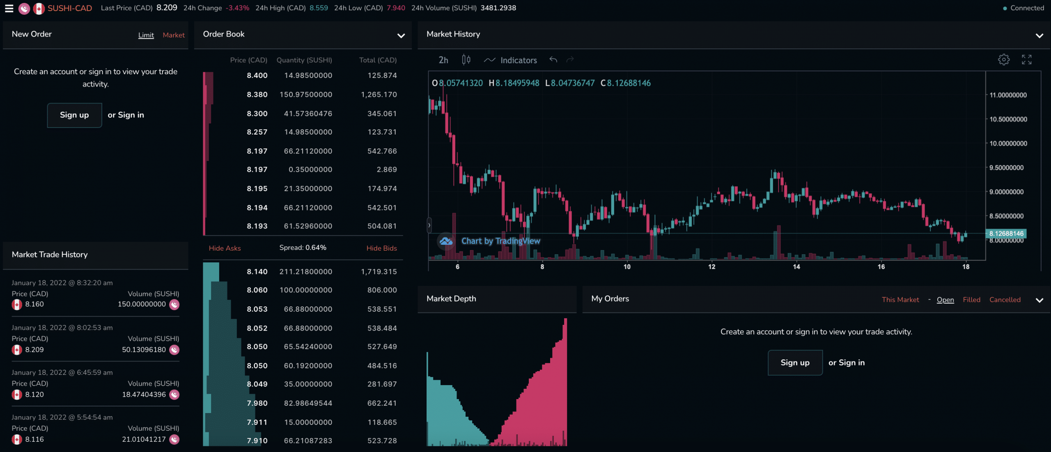
Task: Click the CAD flag beside price 8.209
Action: pos(17,350)
